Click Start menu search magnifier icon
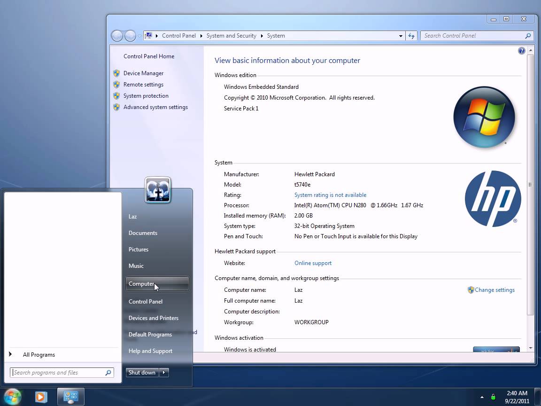The width and height of the screenshot is (541, 406). (x=108, y=373)
